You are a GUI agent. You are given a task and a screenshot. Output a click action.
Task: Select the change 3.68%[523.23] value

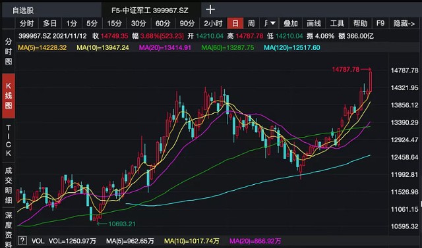[x=162, y=36]
